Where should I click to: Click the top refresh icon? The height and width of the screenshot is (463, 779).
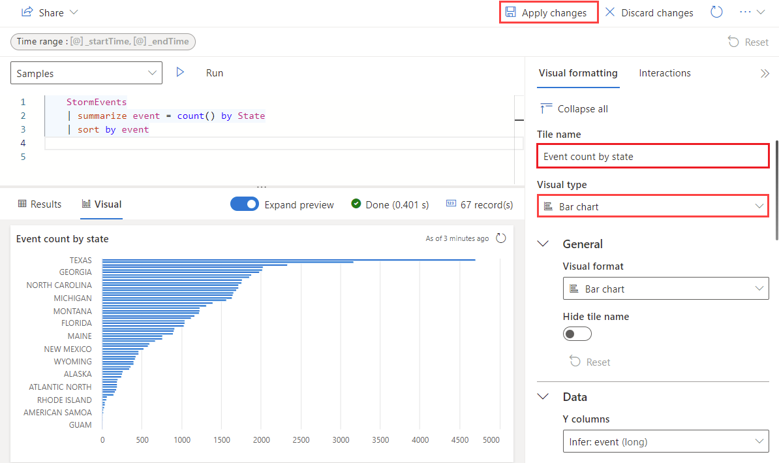tap(716, 12)
